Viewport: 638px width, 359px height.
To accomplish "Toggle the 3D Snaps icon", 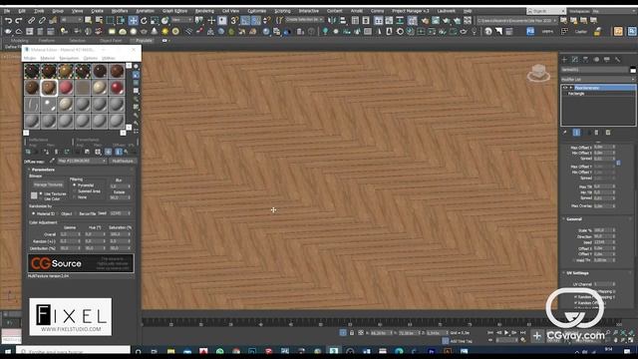I will click(x=234, y=20).
